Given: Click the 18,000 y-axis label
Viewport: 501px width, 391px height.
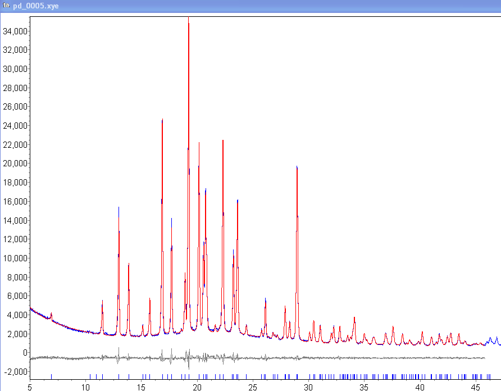Looking at the screenshot, I should pos(15,182).
